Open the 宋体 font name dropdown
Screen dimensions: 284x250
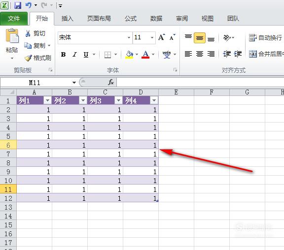pos(129,37)
